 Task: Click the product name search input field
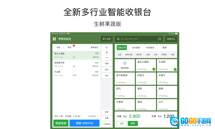137,39
